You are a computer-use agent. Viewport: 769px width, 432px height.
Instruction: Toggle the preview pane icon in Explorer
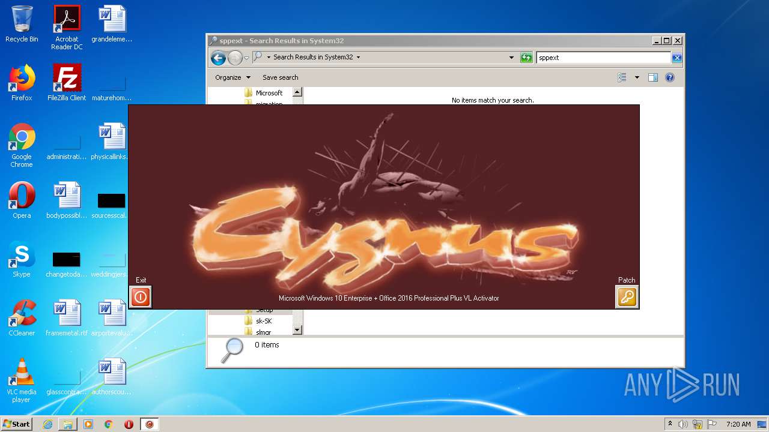653,77
